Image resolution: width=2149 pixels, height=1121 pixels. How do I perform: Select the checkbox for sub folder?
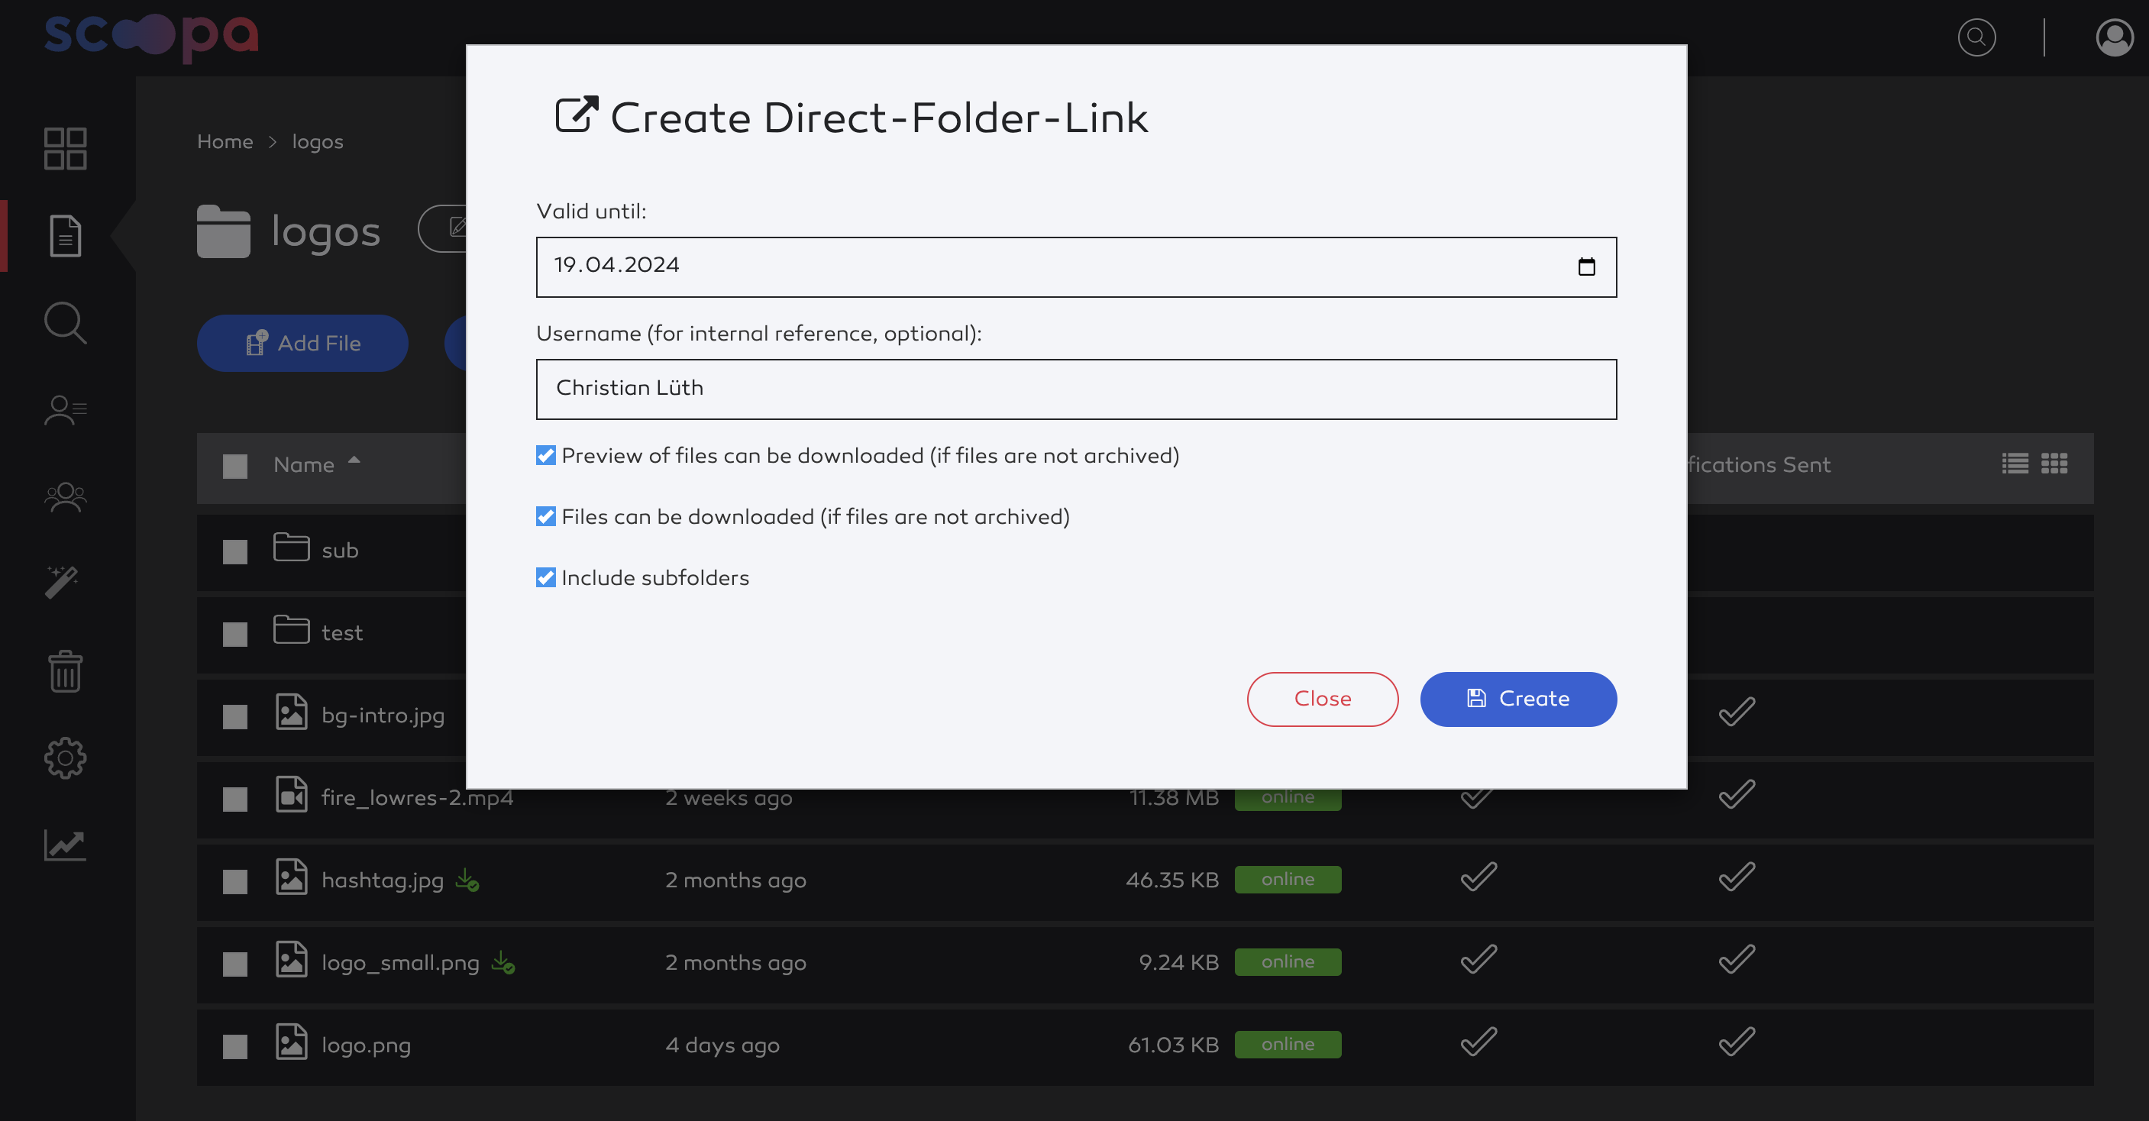(235, 551)
